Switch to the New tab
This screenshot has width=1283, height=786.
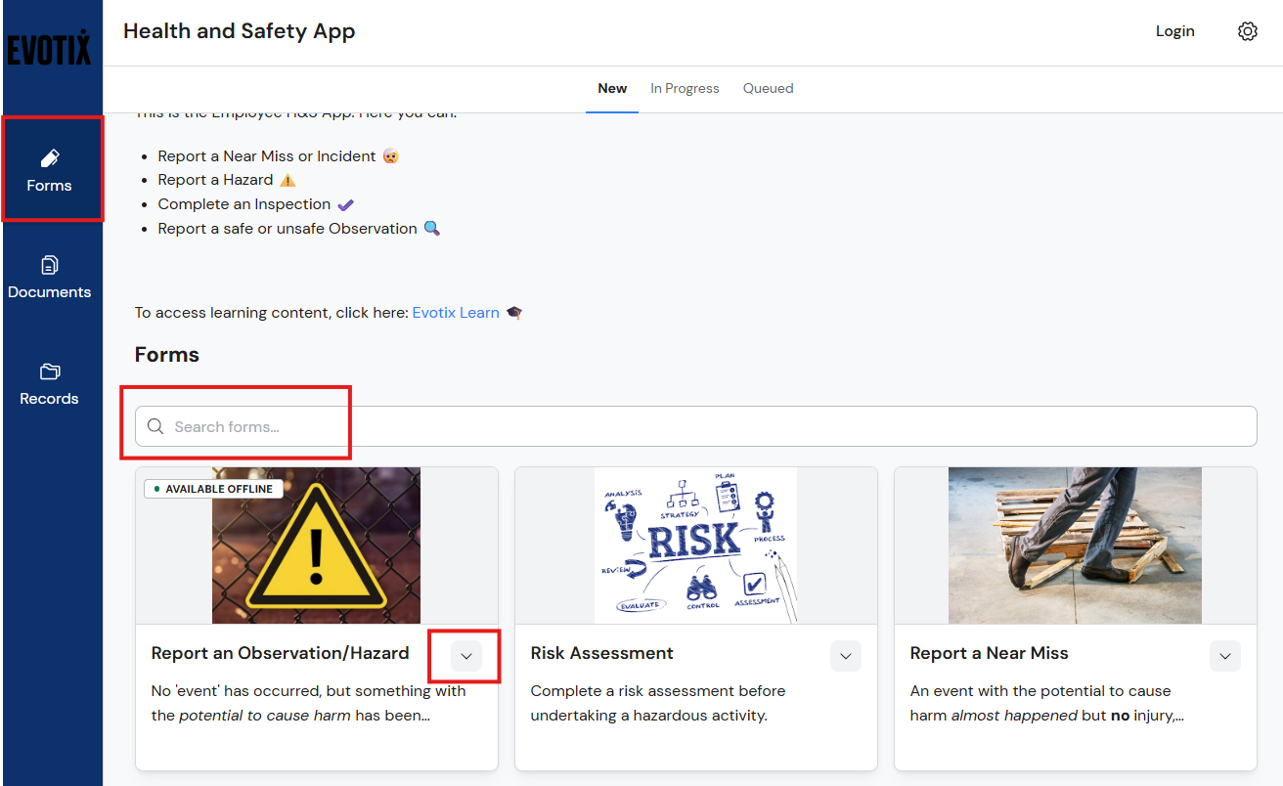[x=612, y=88]
